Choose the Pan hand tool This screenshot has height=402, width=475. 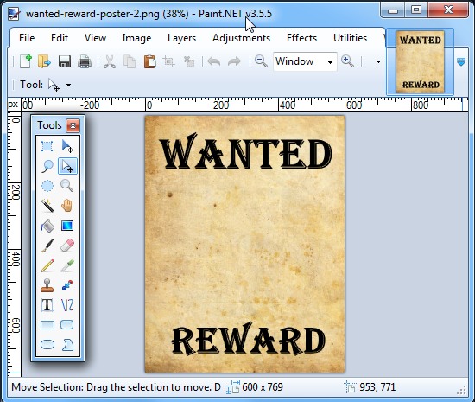67,206
